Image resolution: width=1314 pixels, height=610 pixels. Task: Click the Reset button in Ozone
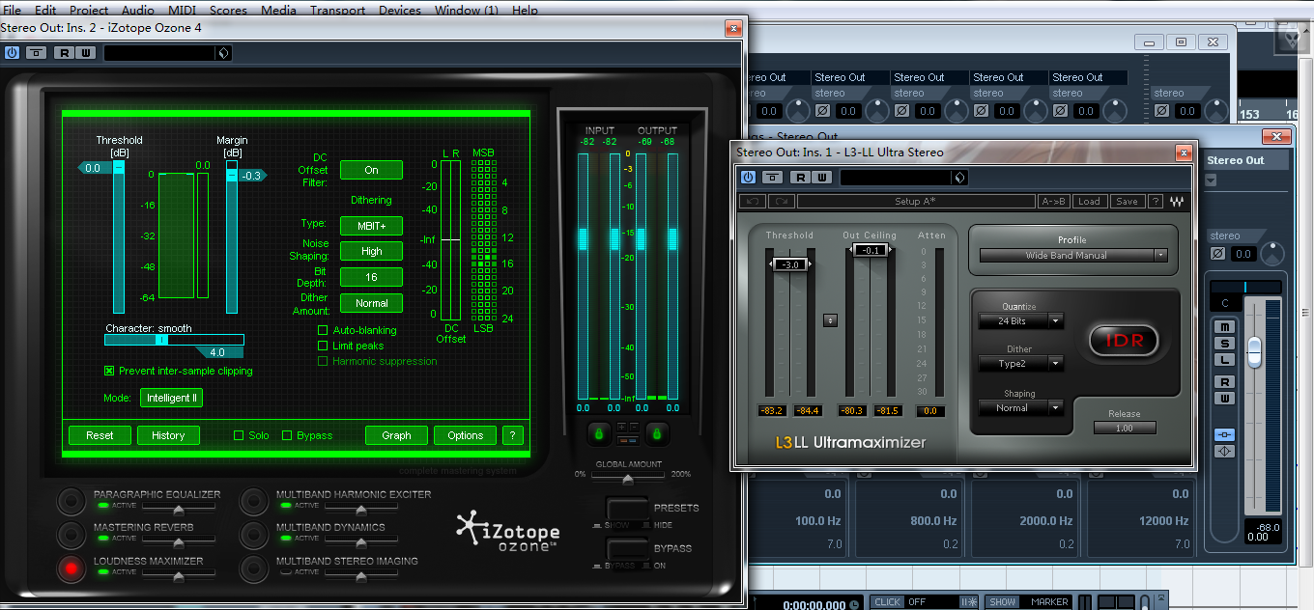pos(100,435)
